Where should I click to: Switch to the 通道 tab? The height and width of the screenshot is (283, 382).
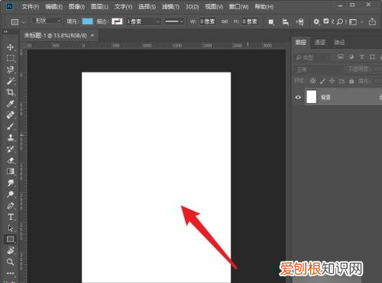pos(320,42)
